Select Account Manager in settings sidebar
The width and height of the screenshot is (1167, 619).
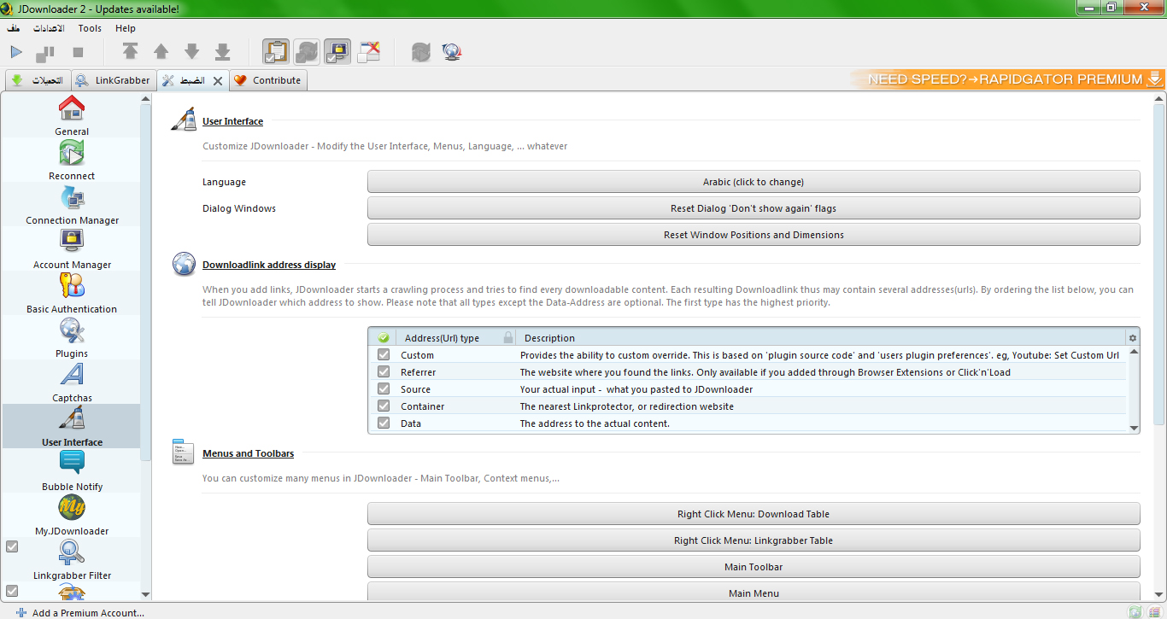coord(72,248)
